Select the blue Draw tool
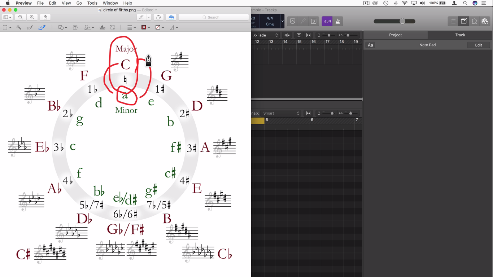This screenshot has width=493, height=277. pos(42,27)
